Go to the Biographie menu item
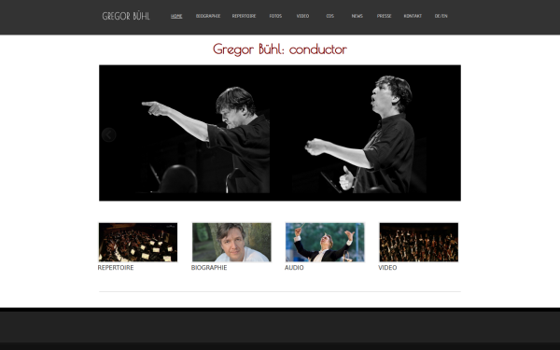 pyautogui.click(x=208, y=16)
